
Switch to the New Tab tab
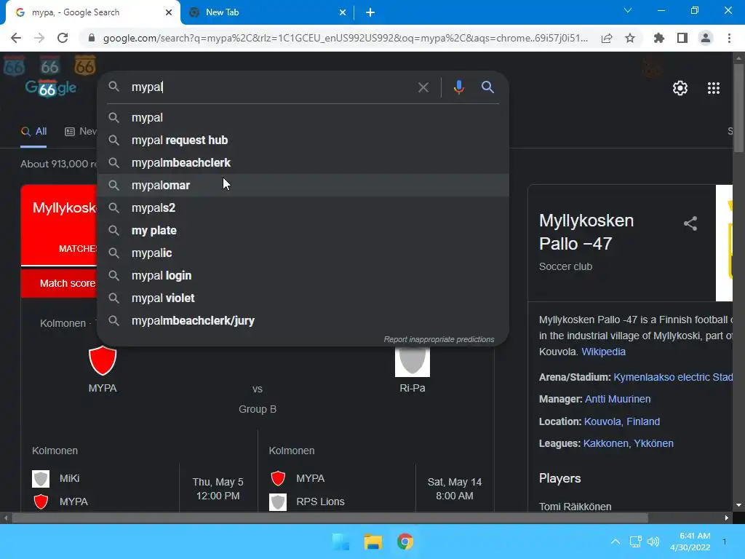tap(267, 12)
